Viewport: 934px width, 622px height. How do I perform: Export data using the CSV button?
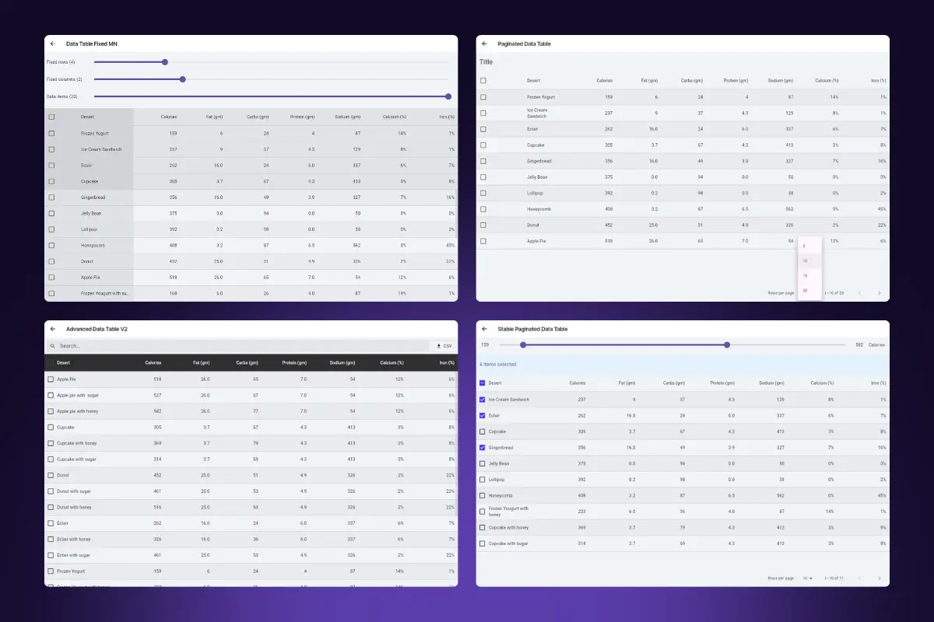pos(444,345)
